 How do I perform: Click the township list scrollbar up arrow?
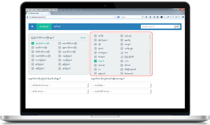pyautogui.click(x=150, y=35)
